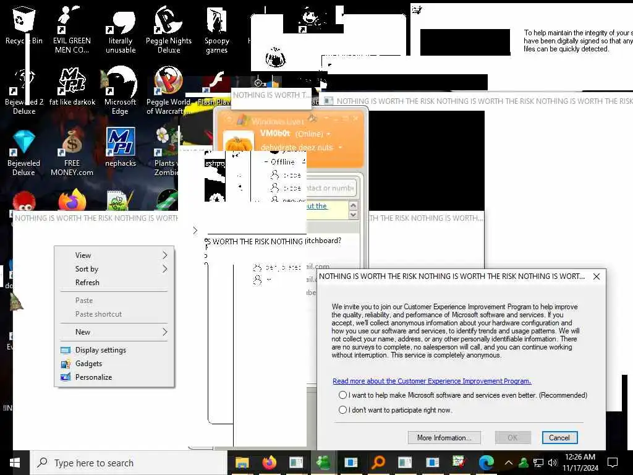Click the Messenger scrollbar up arrow
This screenshot has height=475, width=633.
[353, 205]
